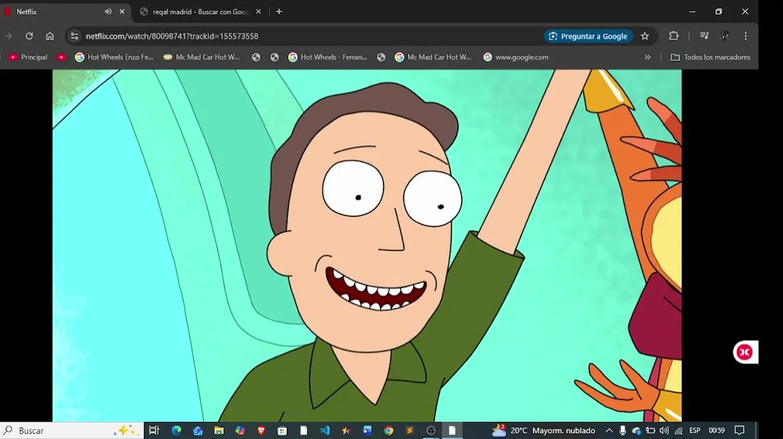783x439 pixels.
Task: Open Word from taskbar
Action: click(x=367, y=430)
